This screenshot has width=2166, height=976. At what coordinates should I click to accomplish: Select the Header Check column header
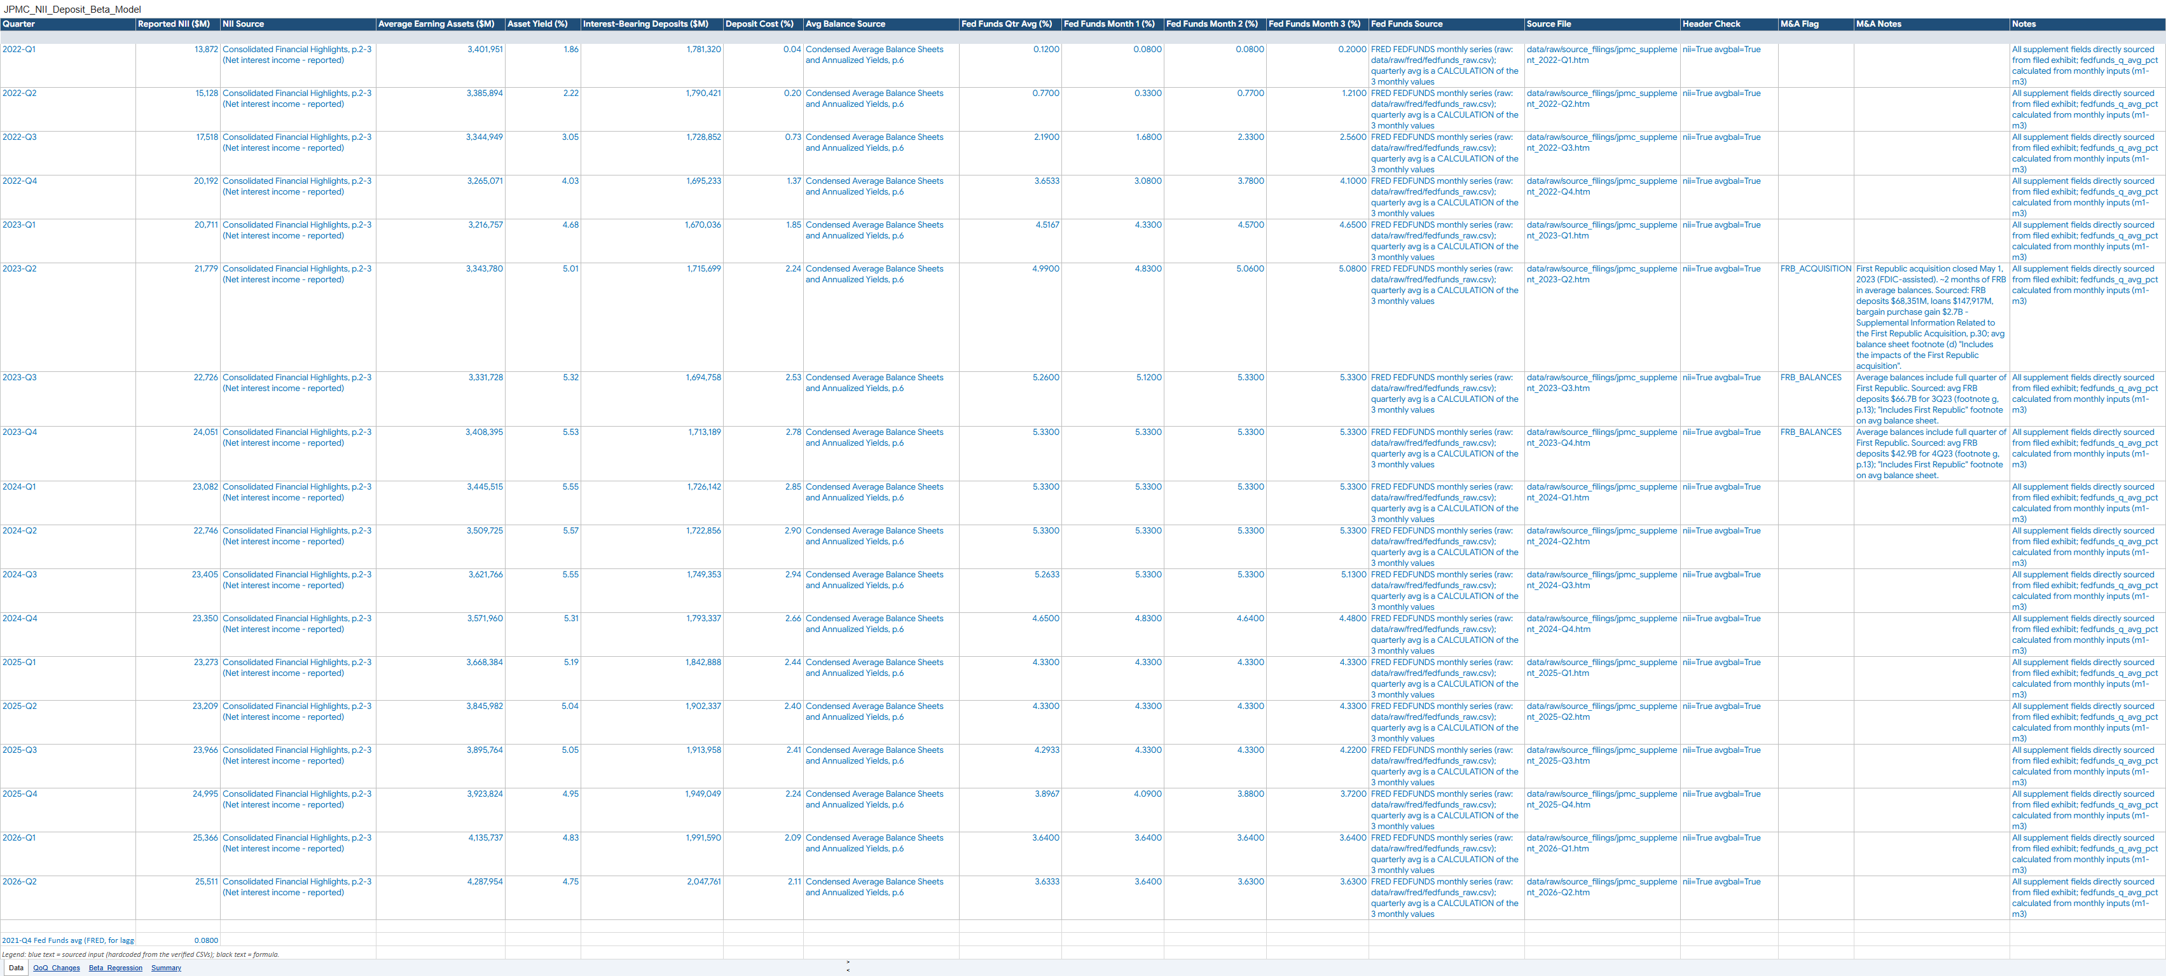coord(1728,24)
